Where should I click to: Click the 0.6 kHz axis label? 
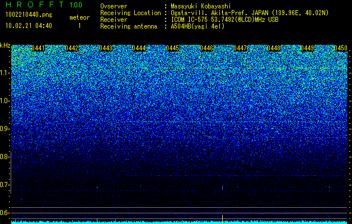(4, 213)
